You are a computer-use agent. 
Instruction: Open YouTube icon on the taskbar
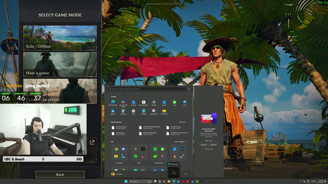[x=183, y=181]
